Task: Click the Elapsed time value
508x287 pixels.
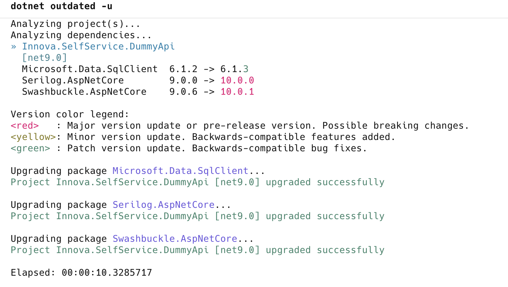Action: point(106,273)
